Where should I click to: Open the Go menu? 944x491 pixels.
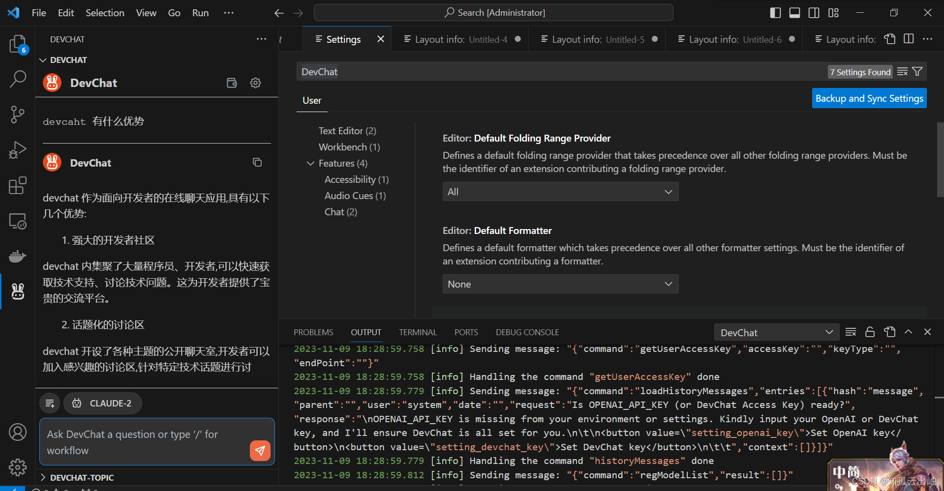coord(174,13)
